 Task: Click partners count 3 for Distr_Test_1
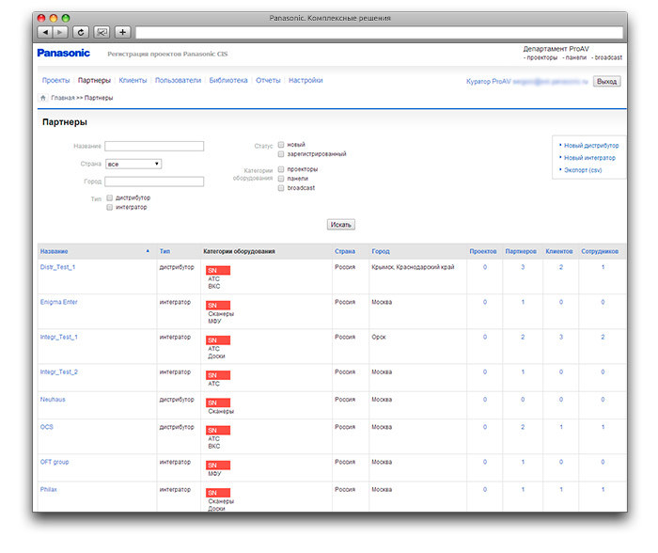[x=523, y=267]
